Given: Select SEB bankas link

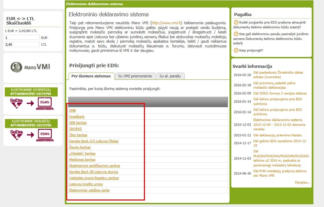Looking at the screenshot, I should (x=78, y=123).
